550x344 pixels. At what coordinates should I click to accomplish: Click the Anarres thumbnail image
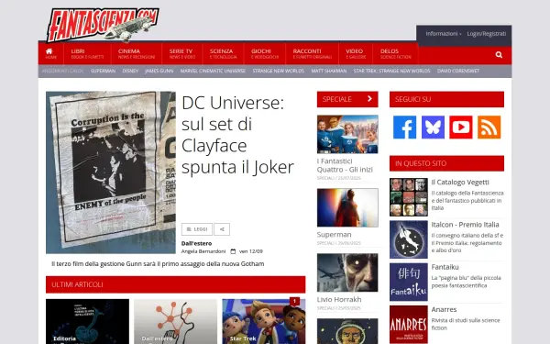tap(409, 325)
